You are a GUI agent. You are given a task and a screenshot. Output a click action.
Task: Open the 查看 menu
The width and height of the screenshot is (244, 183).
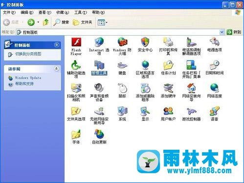tap(44, 12)
